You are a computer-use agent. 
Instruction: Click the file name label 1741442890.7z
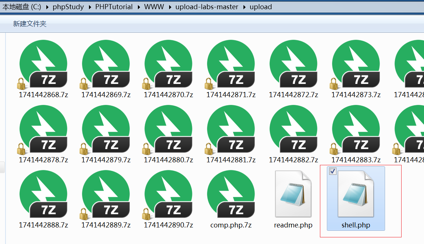tap(168, 225)
